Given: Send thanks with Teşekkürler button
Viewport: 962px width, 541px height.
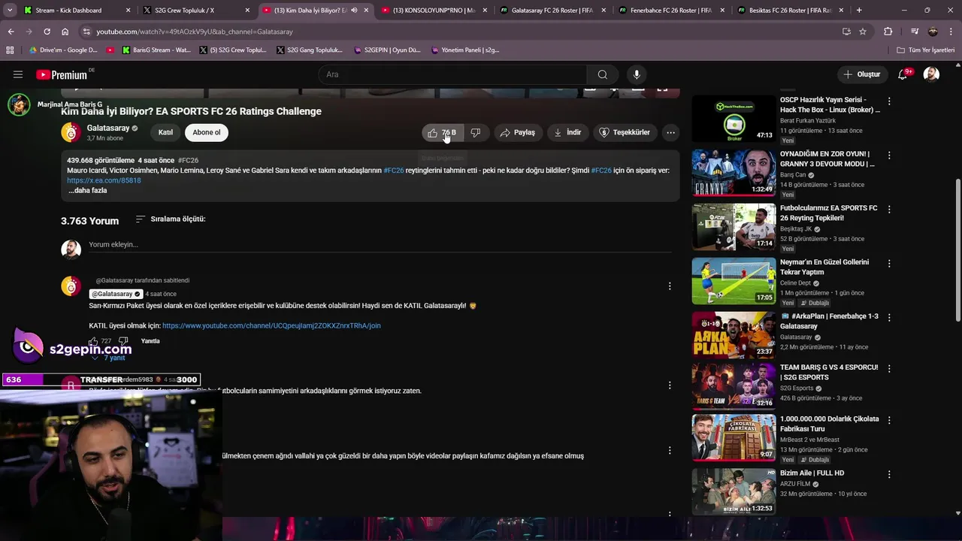Looking at the screenshot, I should (625, 132).
